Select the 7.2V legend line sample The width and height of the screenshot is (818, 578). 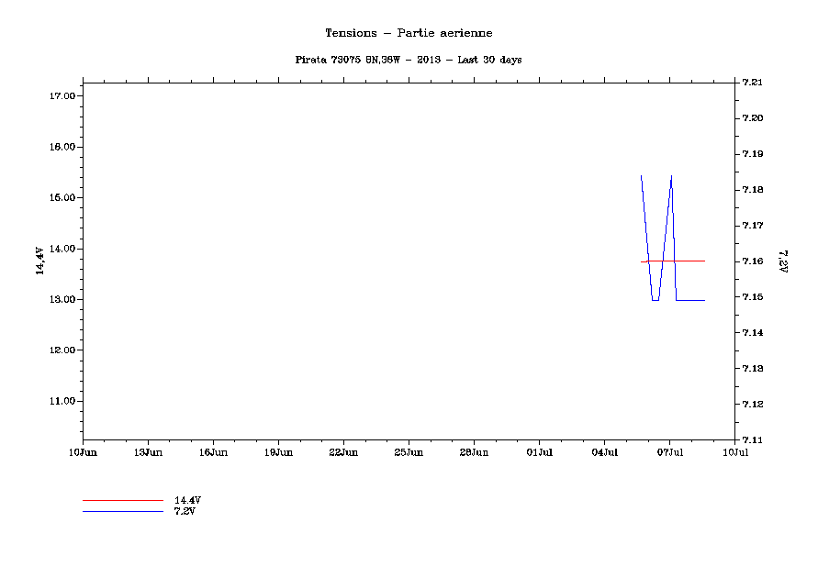tap(122, 511)
